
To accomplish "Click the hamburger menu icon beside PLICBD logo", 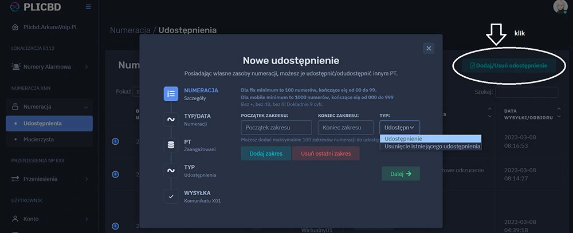I will (88, 7).
